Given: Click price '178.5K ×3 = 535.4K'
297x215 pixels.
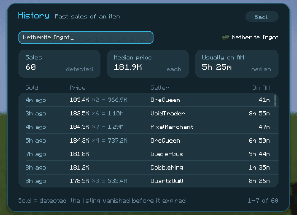Looking at the screenshot, I should [98, 181].
